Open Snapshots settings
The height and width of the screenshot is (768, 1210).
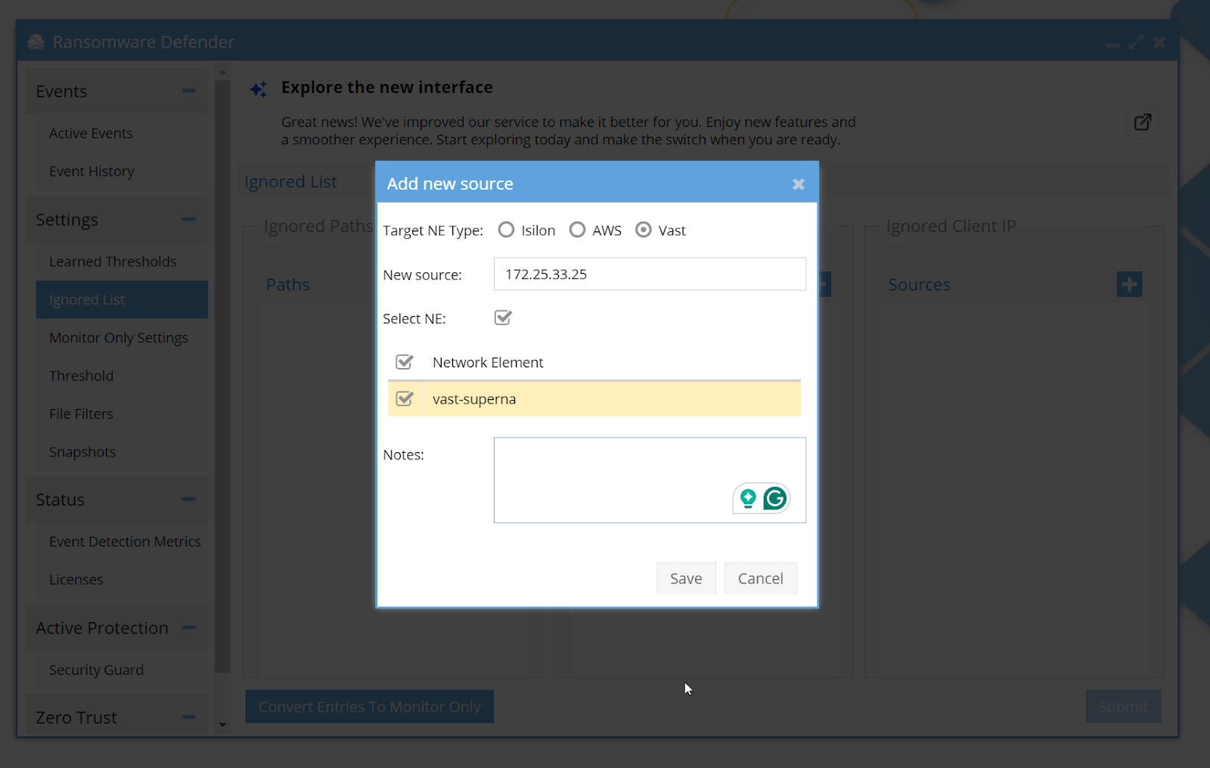coord(122,452)
